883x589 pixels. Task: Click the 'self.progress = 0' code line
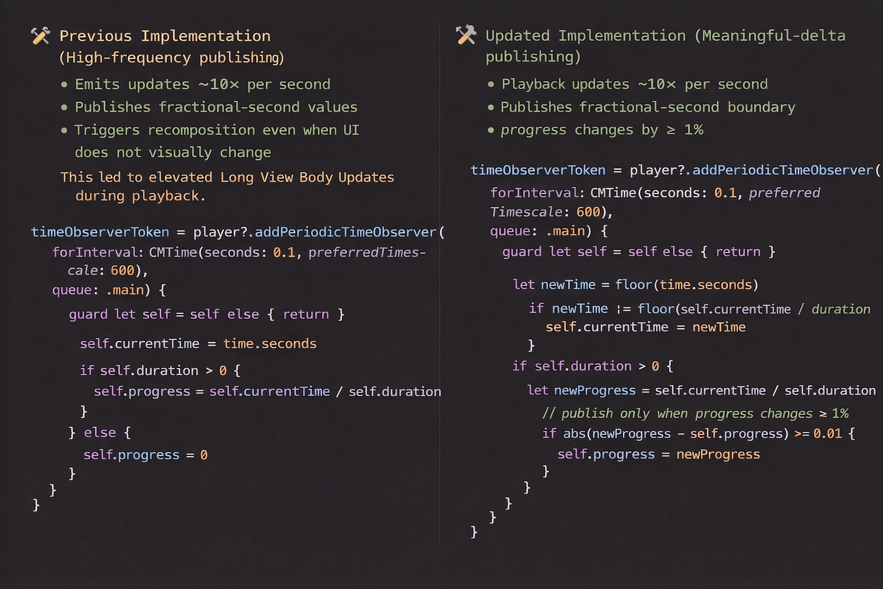click(145, 455)
